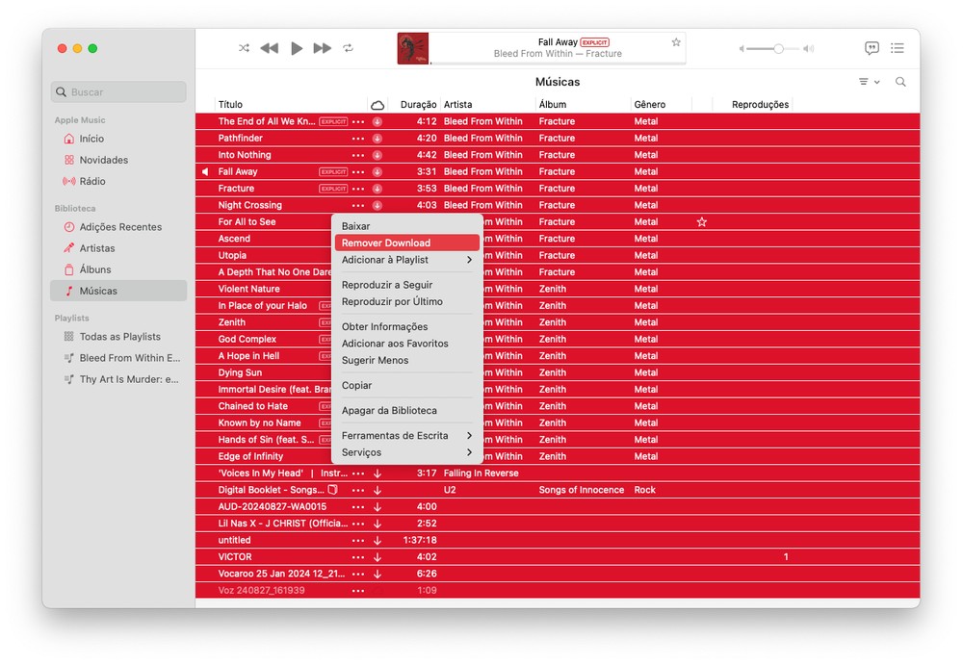
Task: Click the Buscar search field
Action: point(118,92)
